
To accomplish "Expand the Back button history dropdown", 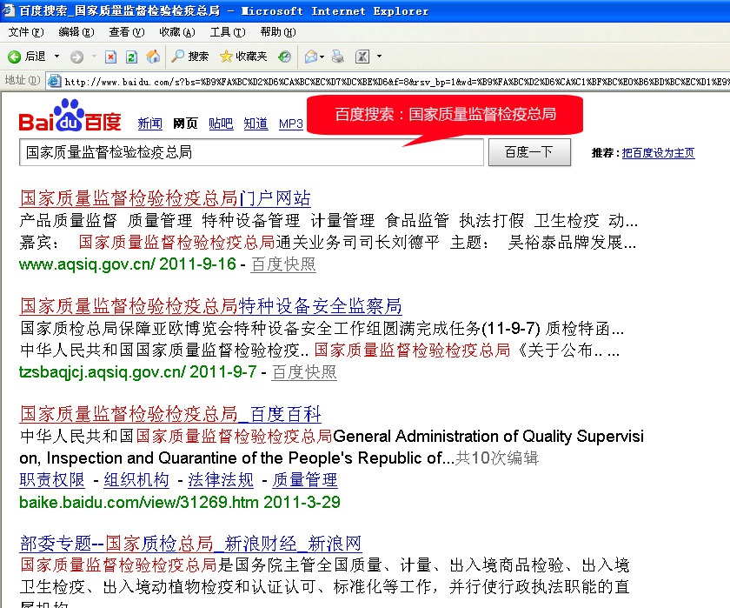I will 57,57.
